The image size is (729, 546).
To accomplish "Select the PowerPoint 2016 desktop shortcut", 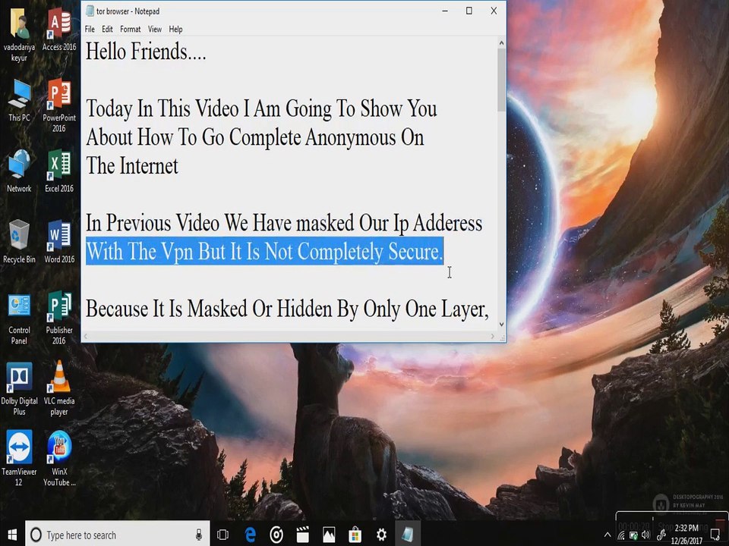I will coord(59,106).
